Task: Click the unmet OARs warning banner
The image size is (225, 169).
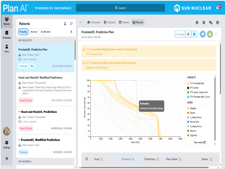Action: coord(149,65)
